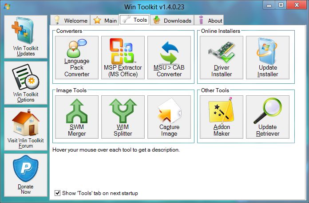
Task: Open the MSU > CAB Converter
Action: click(169, 58)
